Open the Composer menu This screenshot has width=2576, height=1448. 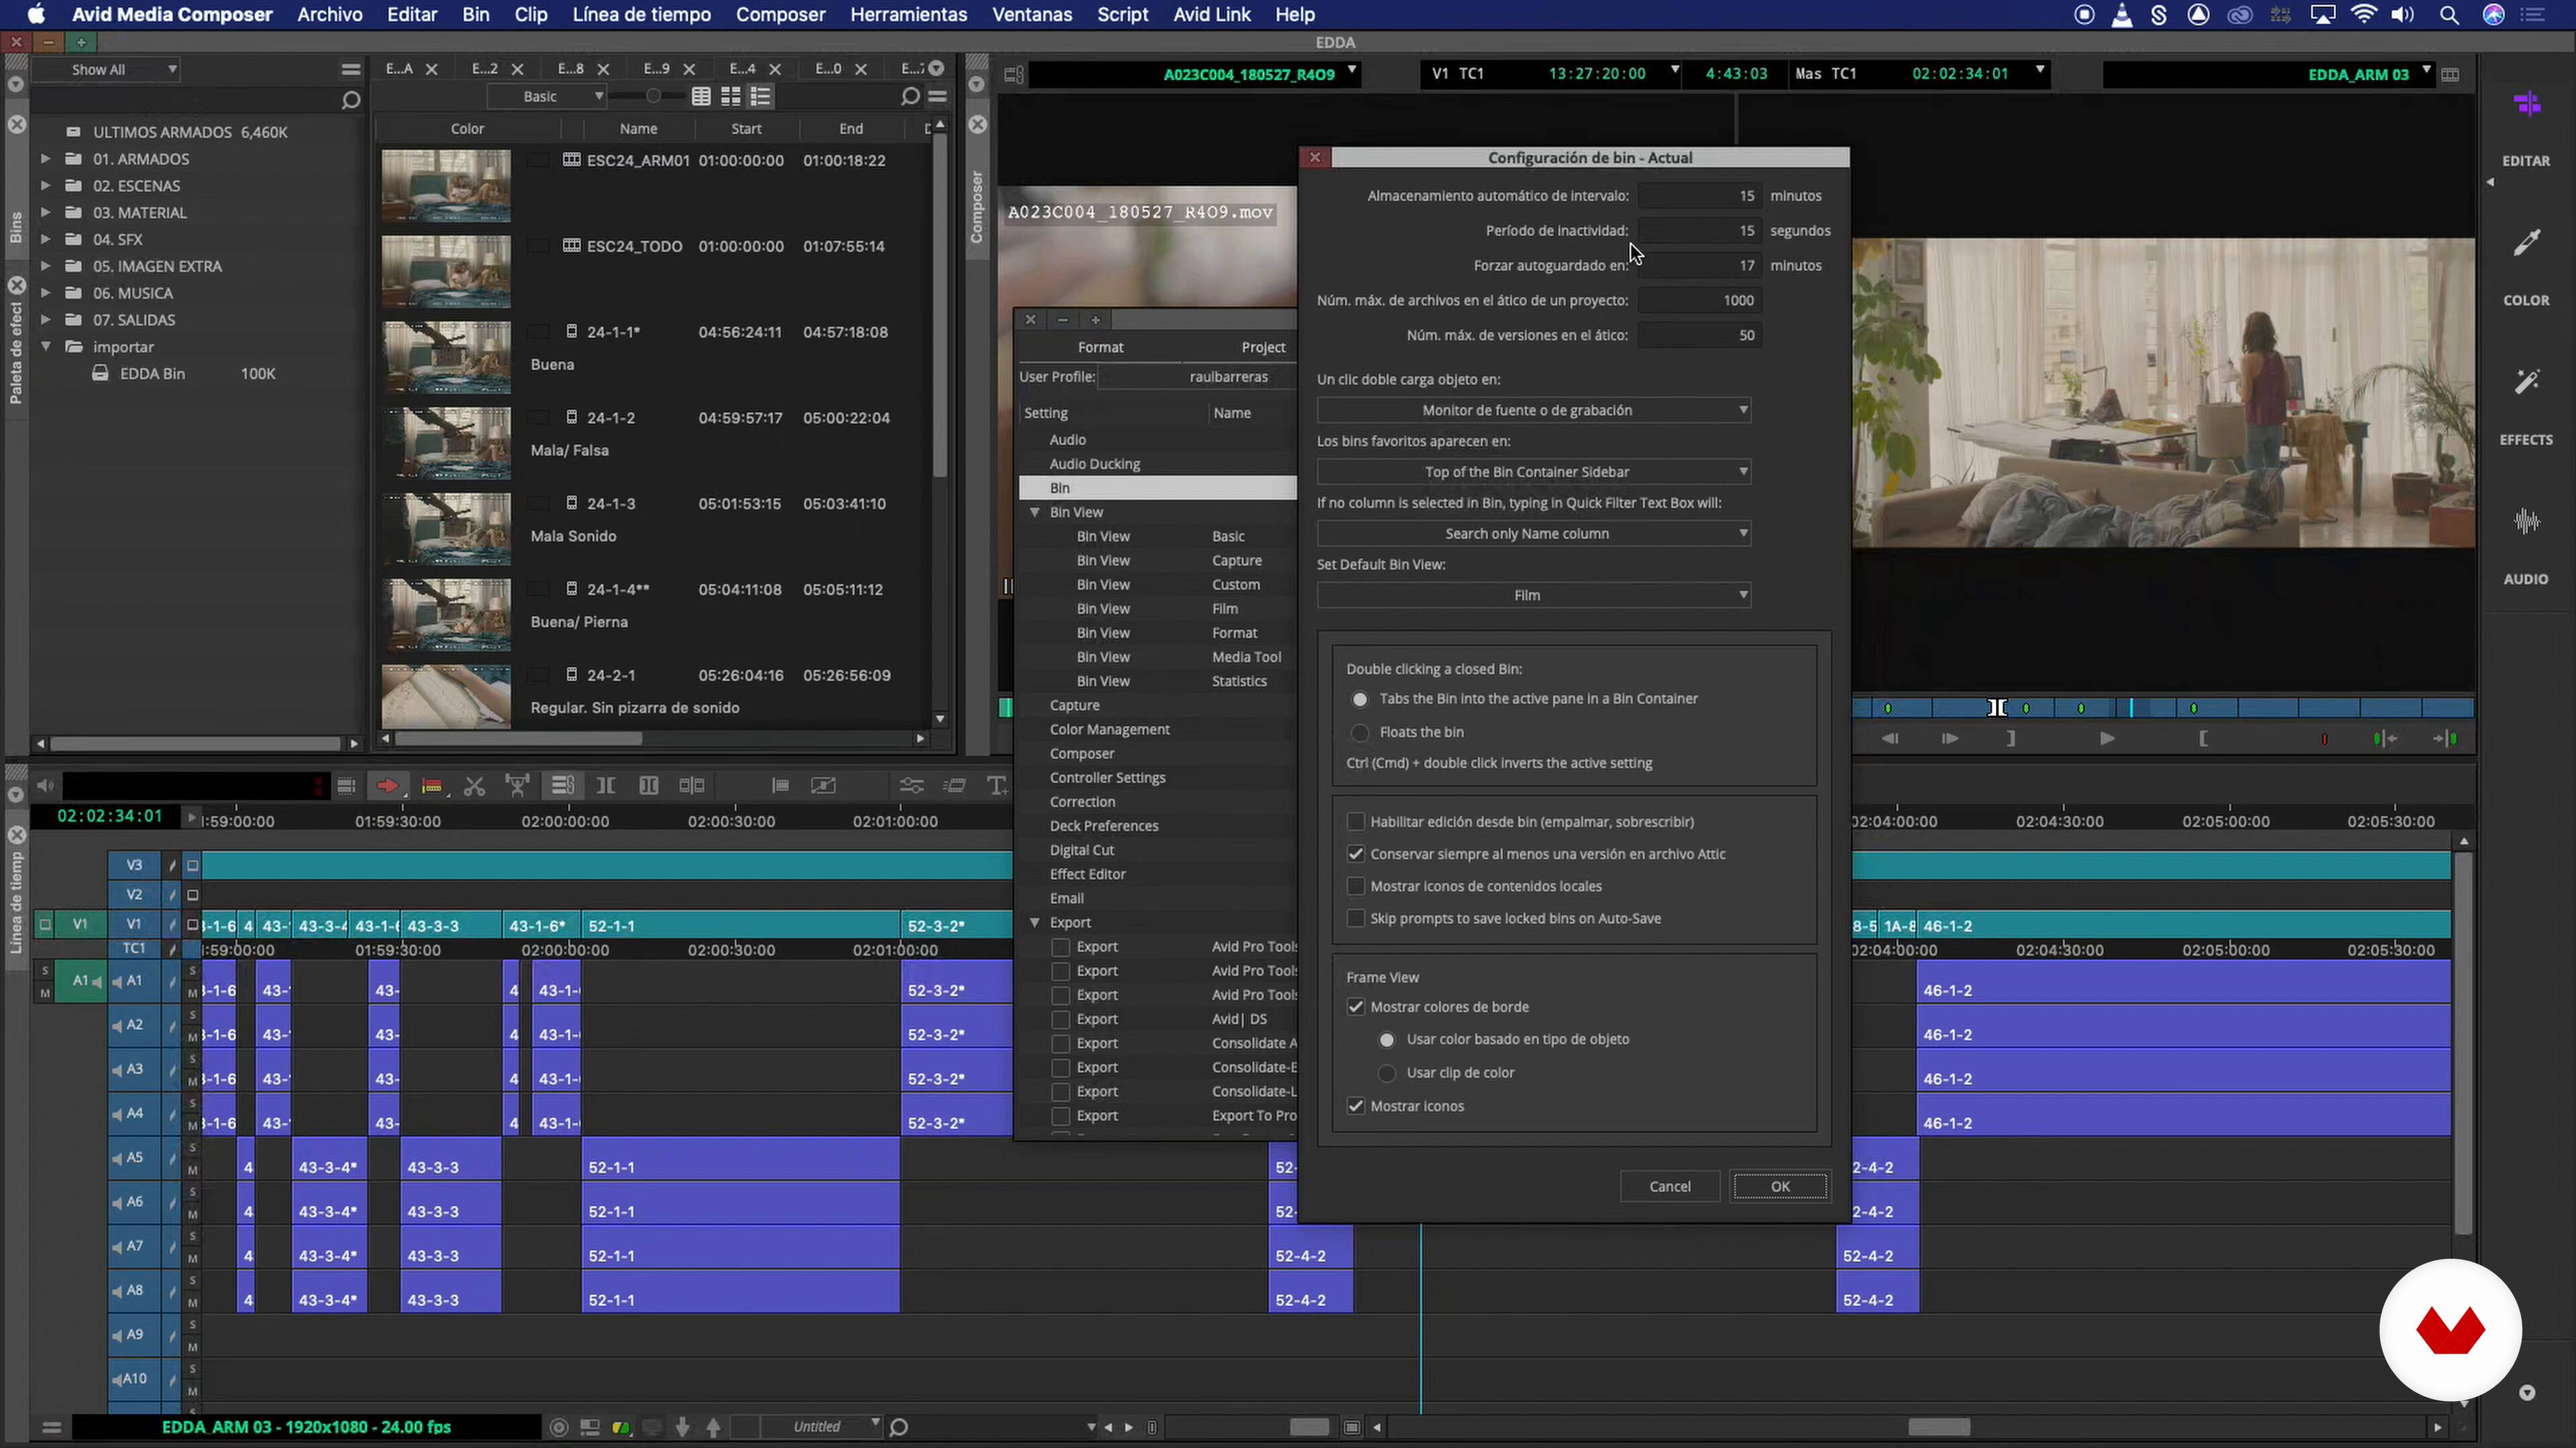(780, 15)
